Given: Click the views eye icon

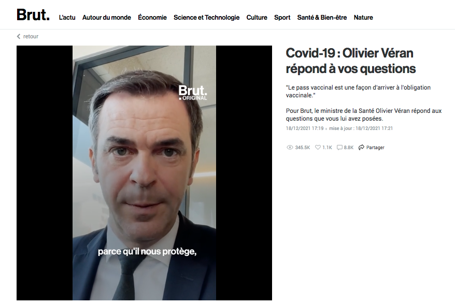Looking at the screenshot, I should pyautogui.click(x=290, y=148).
